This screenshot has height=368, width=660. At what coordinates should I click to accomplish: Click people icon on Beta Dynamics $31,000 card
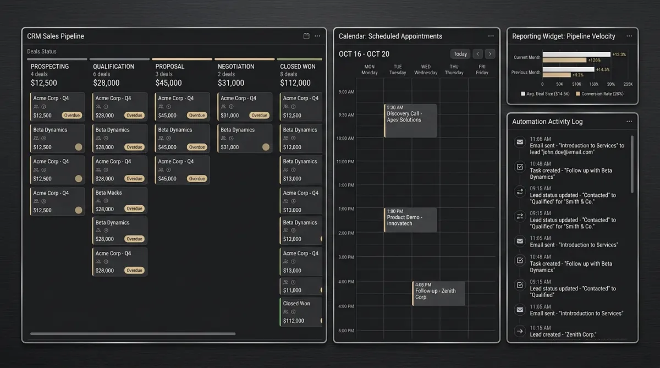pos(223,138)
